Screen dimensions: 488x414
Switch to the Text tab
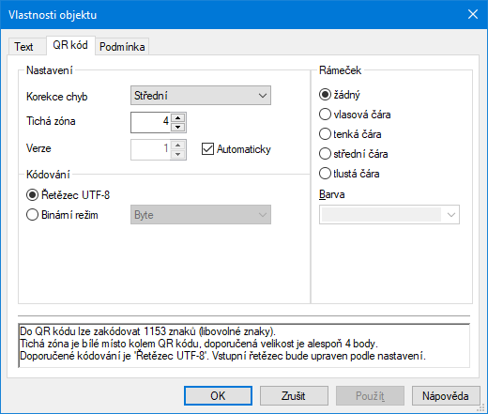pyautogui.click(x=23, y=47)
